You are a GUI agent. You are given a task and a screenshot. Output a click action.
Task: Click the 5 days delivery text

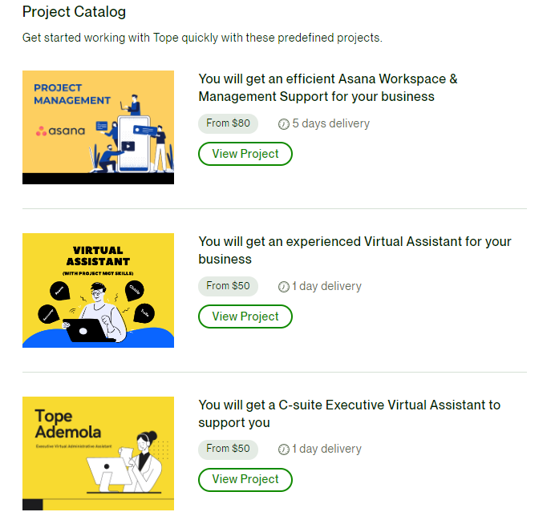(x=330, y=123)
